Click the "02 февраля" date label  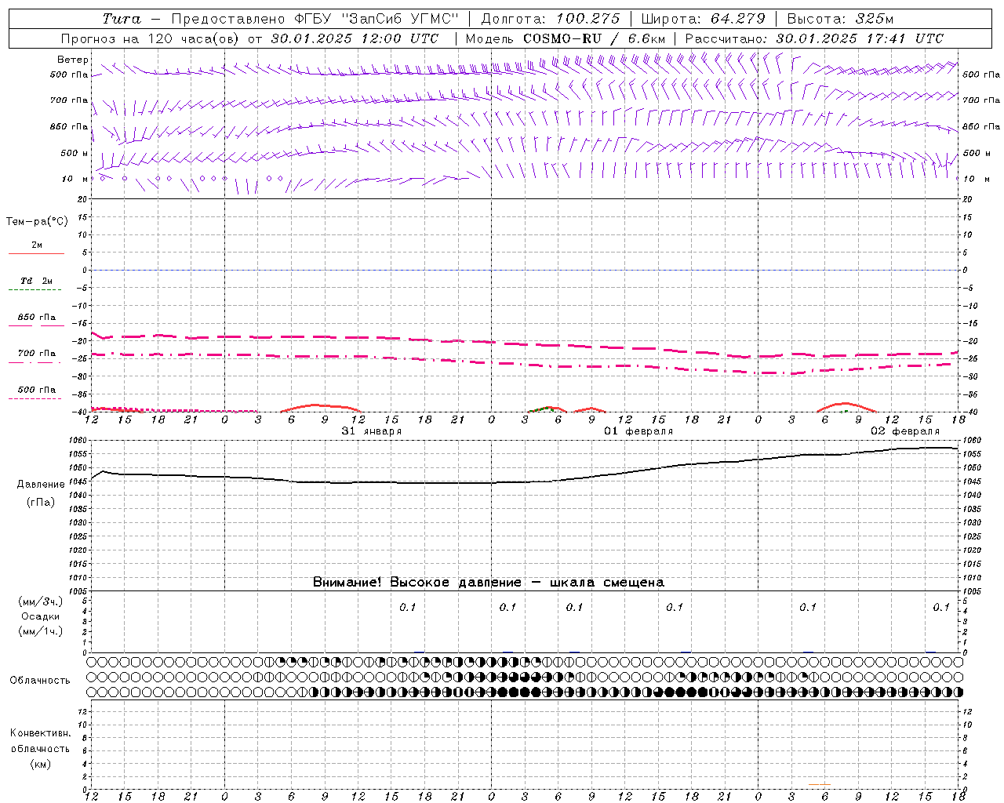(905, 431)
